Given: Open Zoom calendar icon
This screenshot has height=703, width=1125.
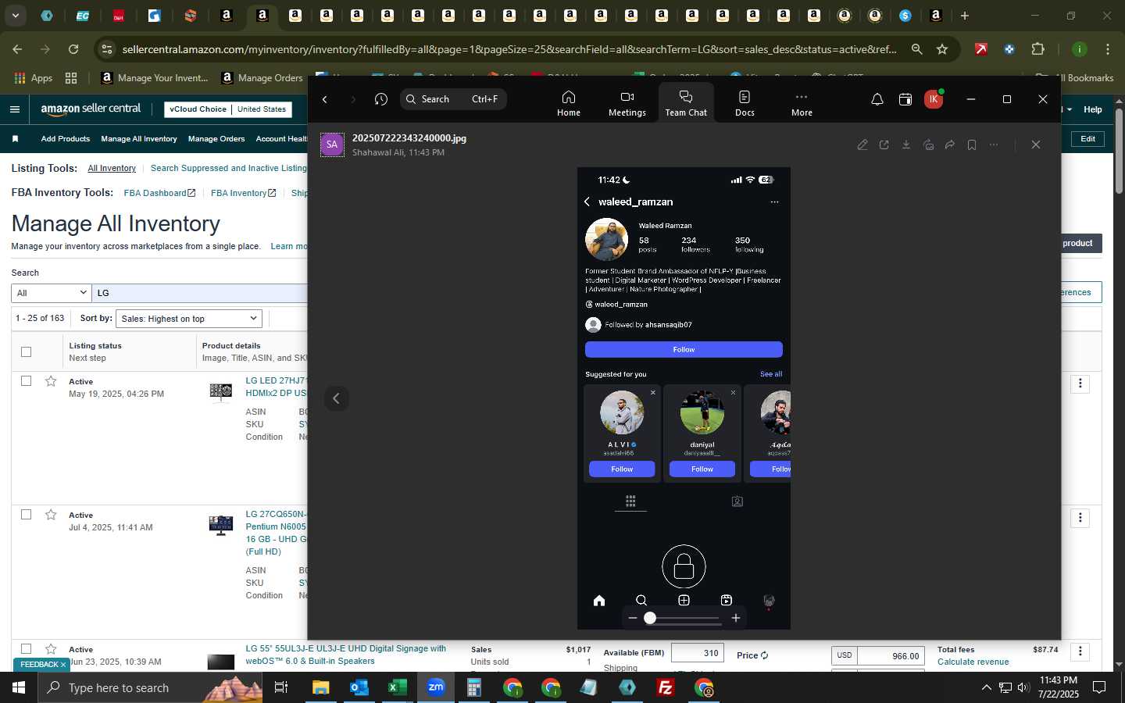Looking at the screenshot, I should pos(905,99).
